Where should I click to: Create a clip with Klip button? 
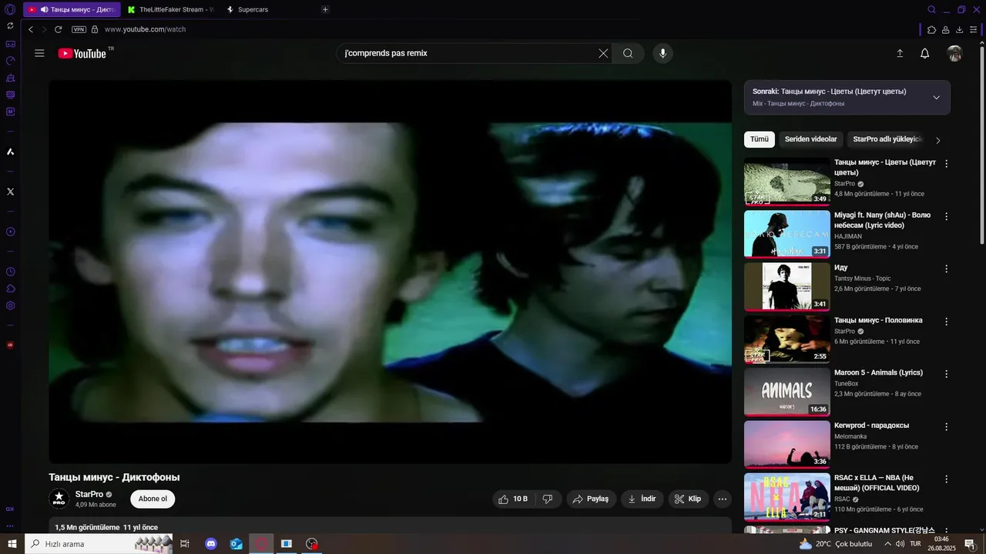[x=688, y=499]
